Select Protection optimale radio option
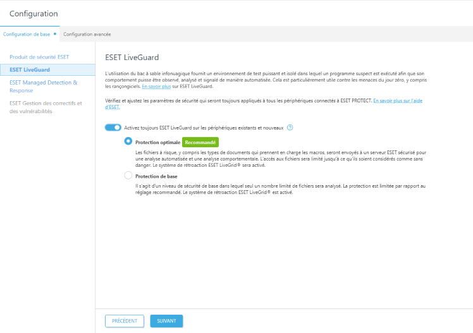The width and height of the screenshot is (473, 333). click(128, 141)
